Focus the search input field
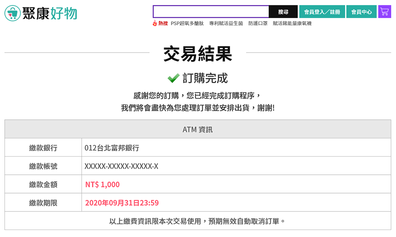The height and width of the screenshot is (237, 396). (211, 11)
